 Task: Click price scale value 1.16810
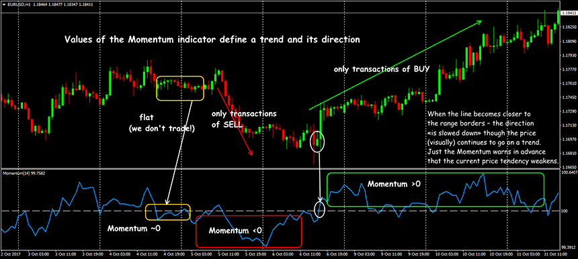(569, 153)
